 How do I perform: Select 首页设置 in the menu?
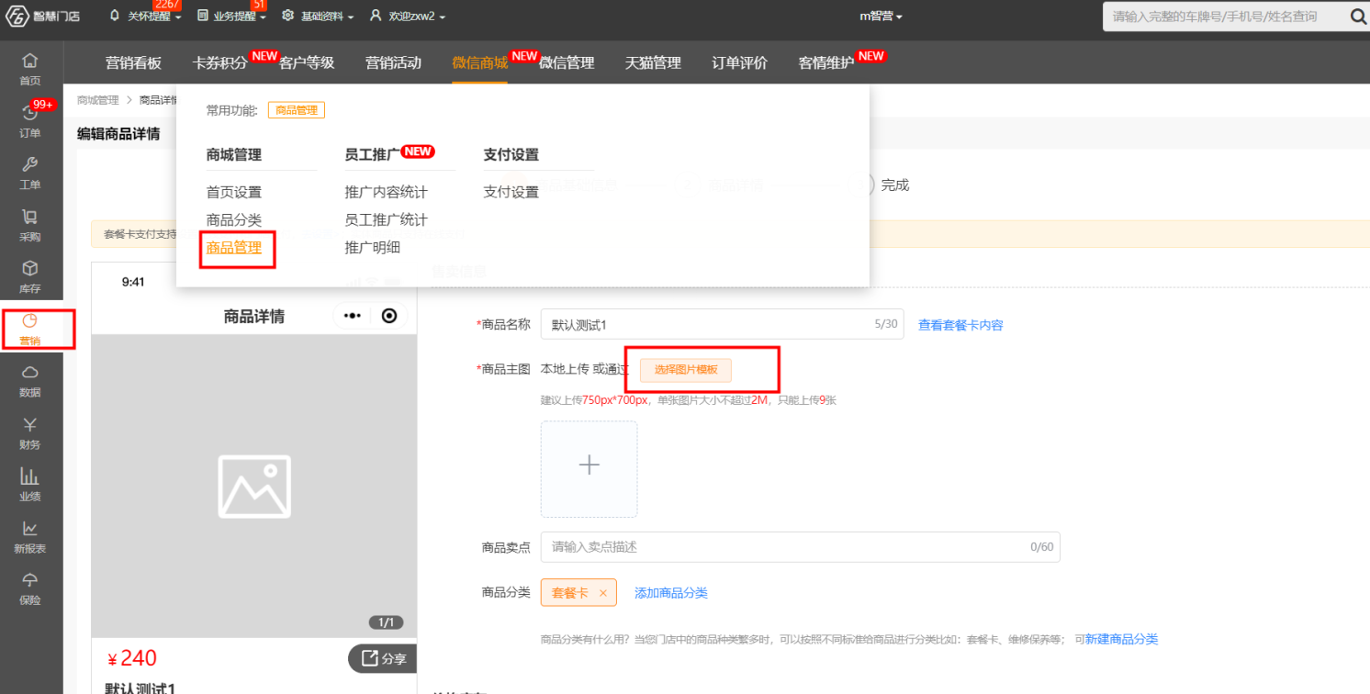pos(234,192)
